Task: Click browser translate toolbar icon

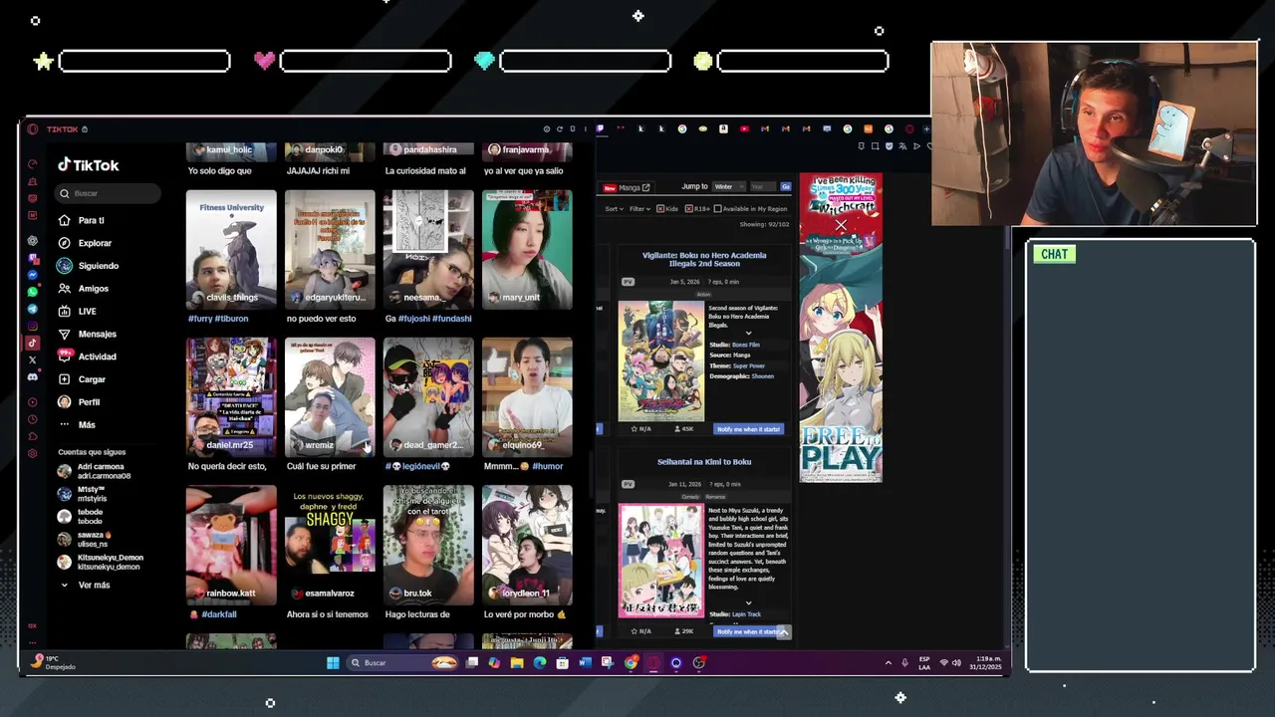Action: click(x=902, y=146)
